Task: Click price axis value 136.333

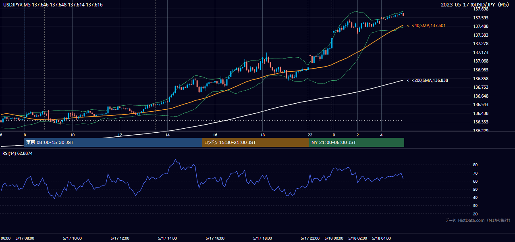Action: click(x=480, y=122)
